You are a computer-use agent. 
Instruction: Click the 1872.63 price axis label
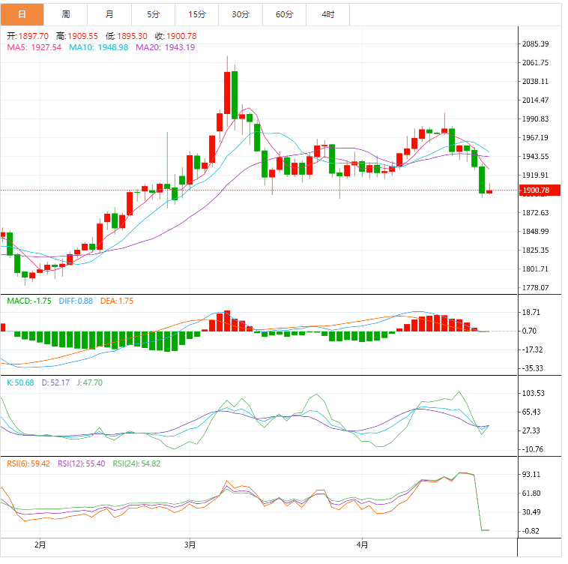click(x=535, y=213)
